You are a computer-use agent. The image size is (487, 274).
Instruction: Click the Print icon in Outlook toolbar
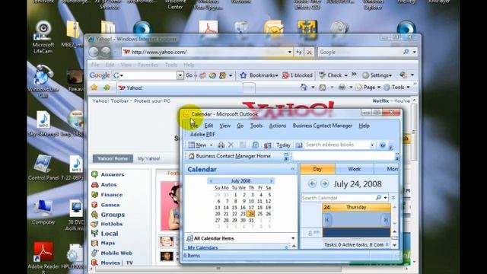(x=221, y=145)
